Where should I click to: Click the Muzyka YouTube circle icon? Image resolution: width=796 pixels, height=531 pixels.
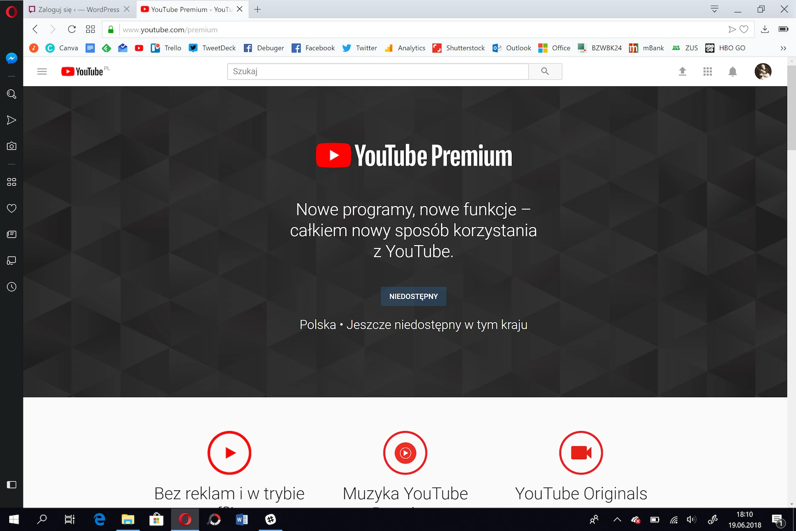(x=405, y=453)
